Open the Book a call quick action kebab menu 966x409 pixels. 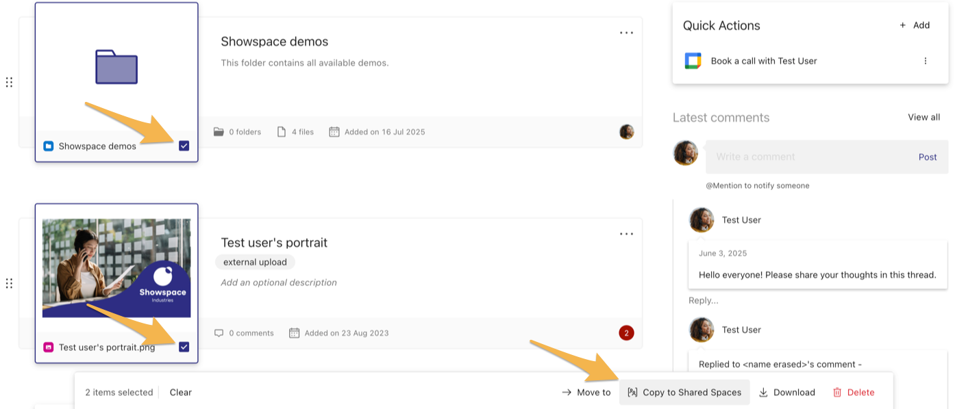click(926, 60)
